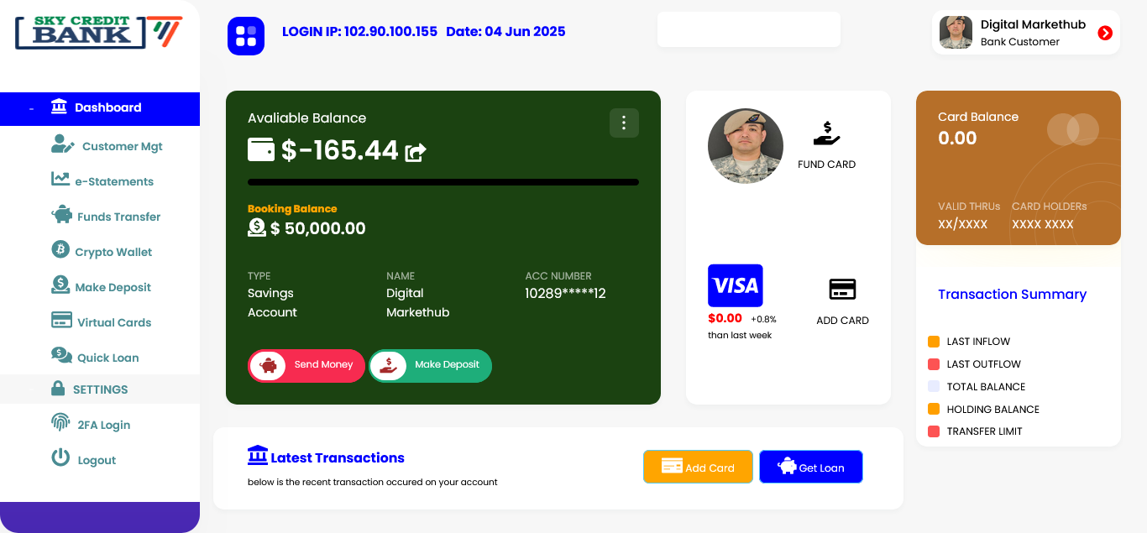Screen dimensions: 1147x533
Task: Click the ADD CARD card reader icon
Action: pyautogui.click(x=843, y=289)
